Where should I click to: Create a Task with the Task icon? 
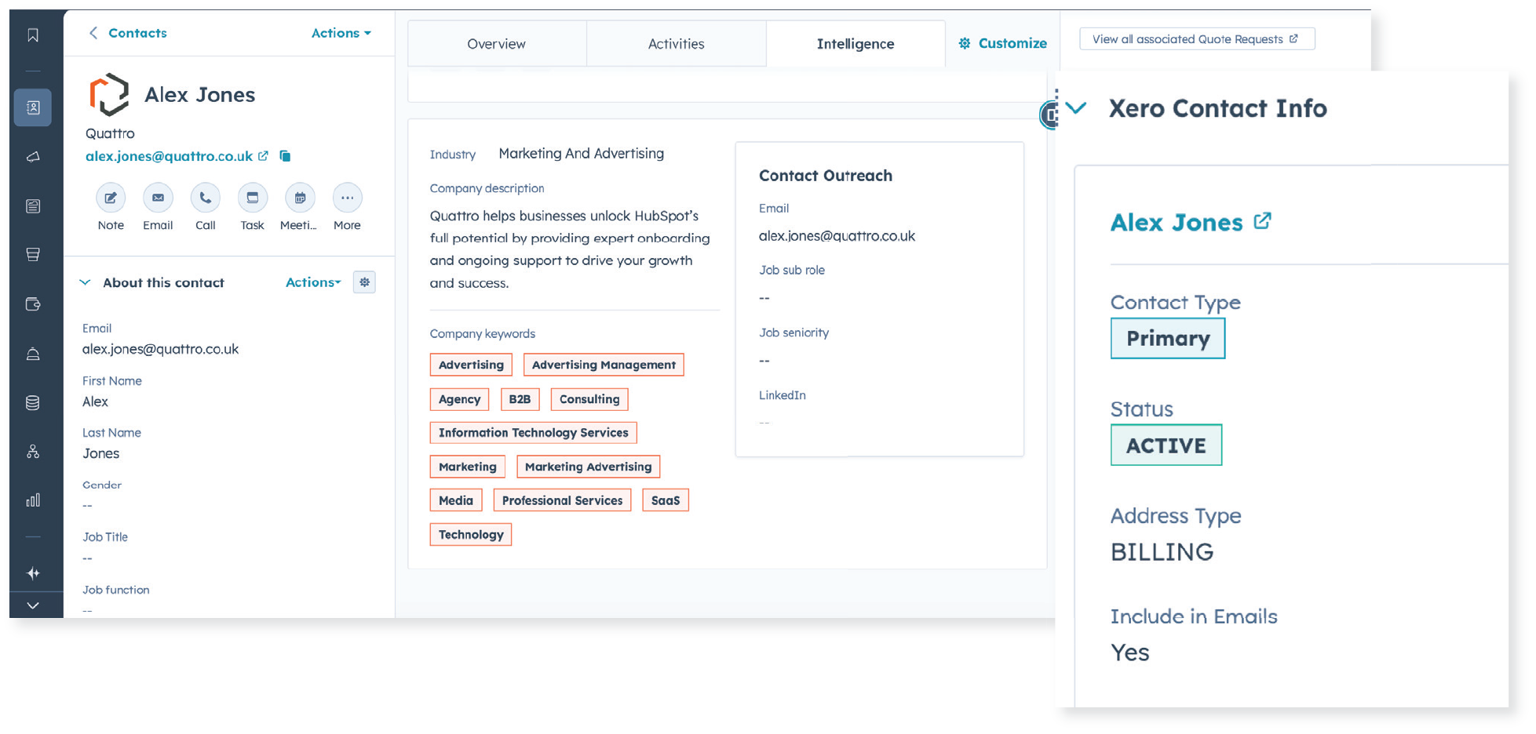(x=252, y=198)
